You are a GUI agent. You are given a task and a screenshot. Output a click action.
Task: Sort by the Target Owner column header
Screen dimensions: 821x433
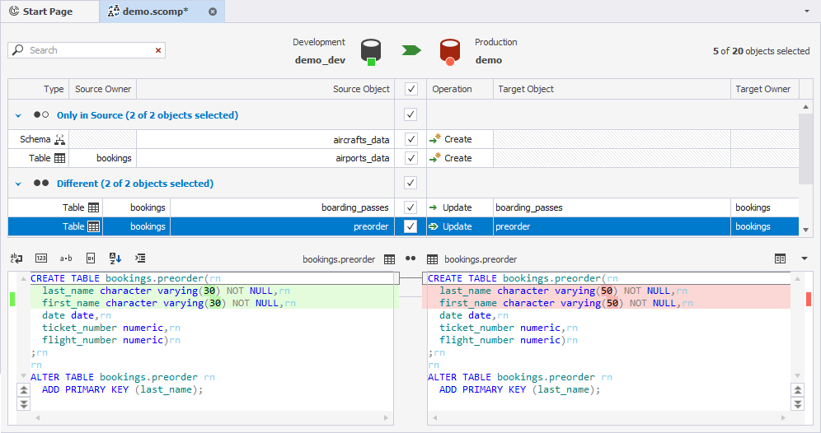point(765,89)
